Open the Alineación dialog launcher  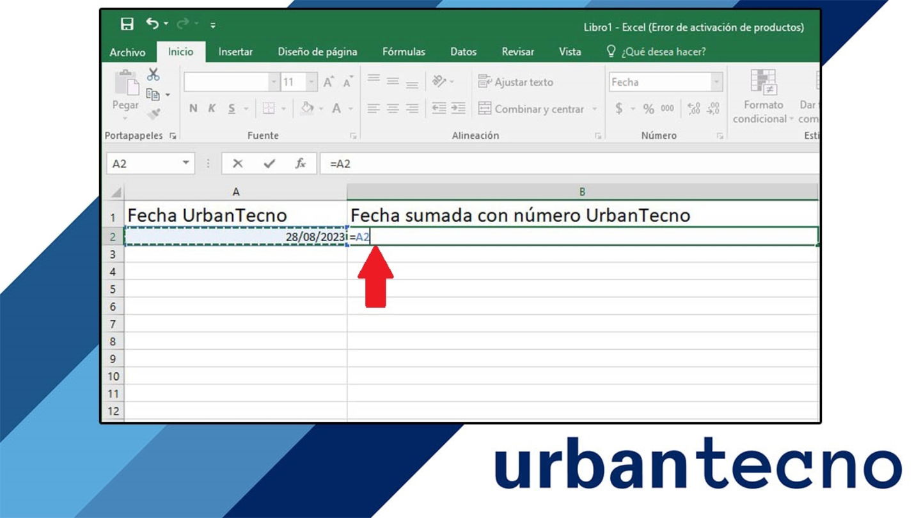click(598, 136)
